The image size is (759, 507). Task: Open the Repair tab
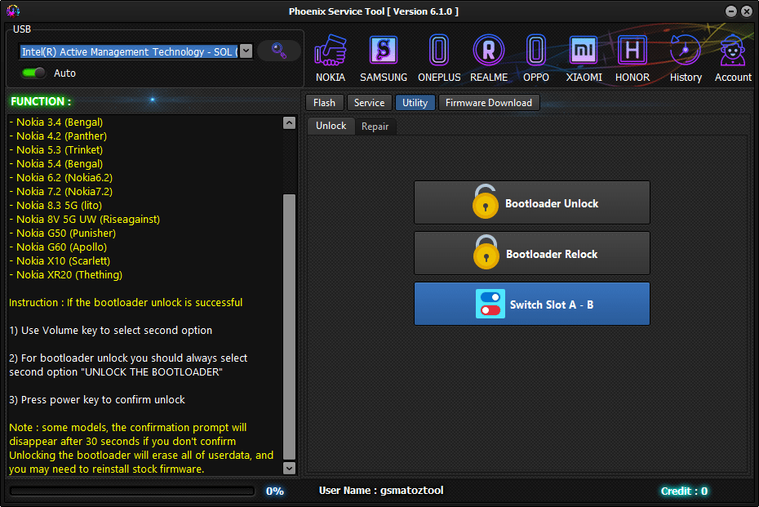pos(375,127)
